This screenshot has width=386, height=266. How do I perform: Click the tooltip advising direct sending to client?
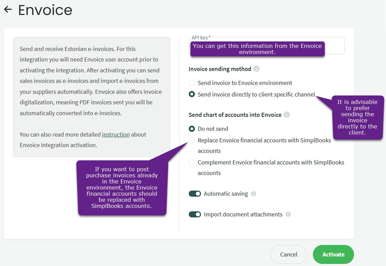[357, 117]
